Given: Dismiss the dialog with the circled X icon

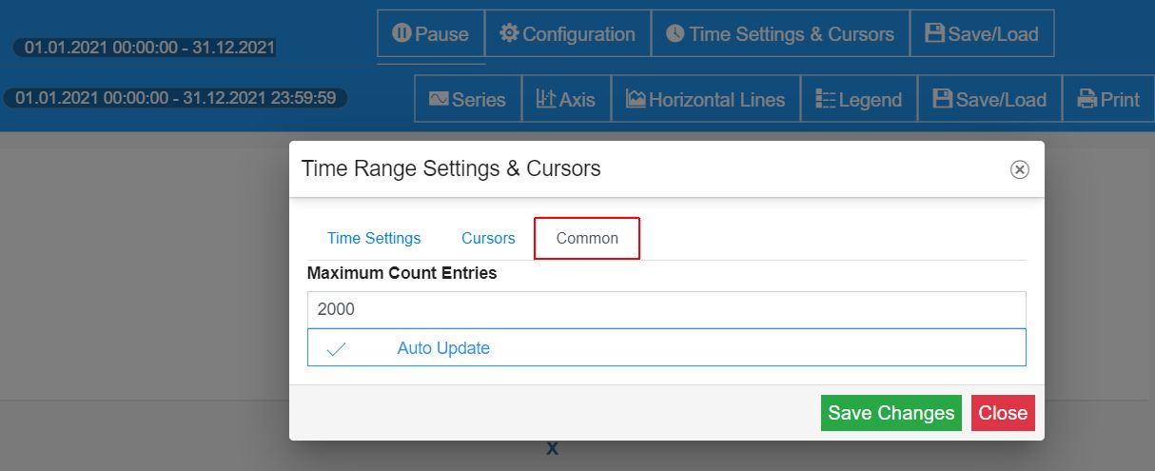Looking at the screenshot, I should 1019,169.
